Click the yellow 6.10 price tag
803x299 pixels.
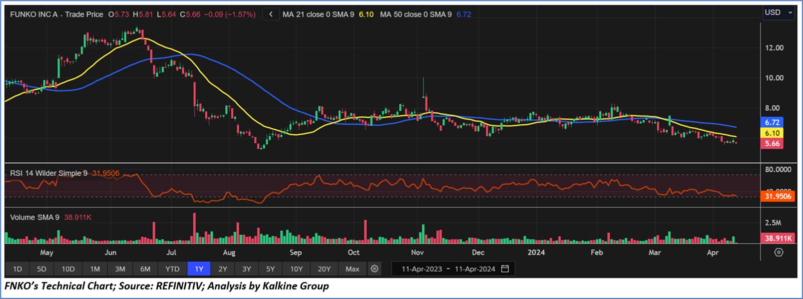pos(772,133)
